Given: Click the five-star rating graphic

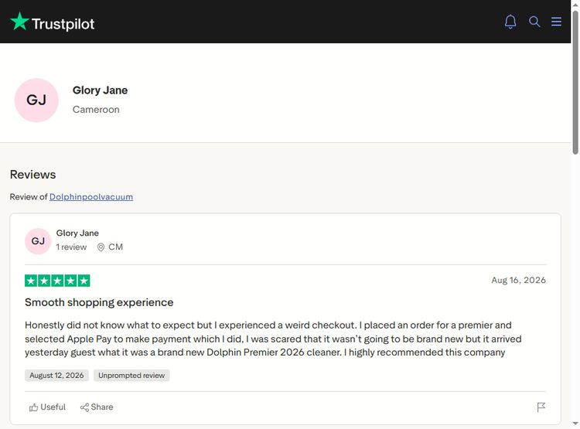Looking at the screenshot, I should click(57, 281).
